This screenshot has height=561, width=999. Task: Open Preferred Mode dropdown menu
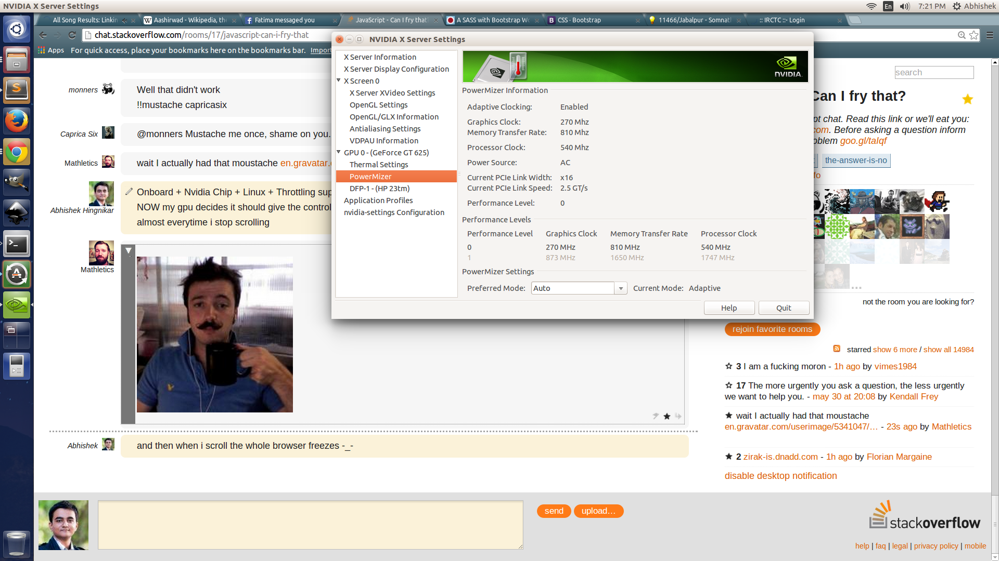[577, 288]
